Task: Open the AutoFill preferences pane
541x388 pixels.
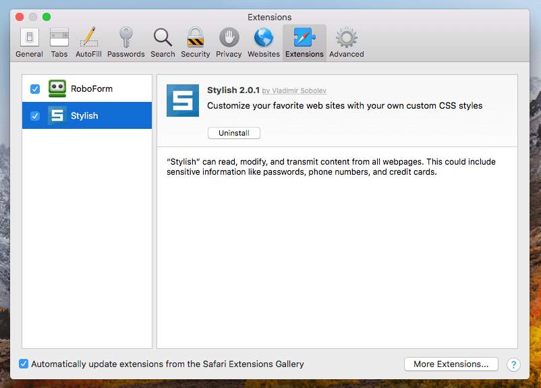Action: pyautogui.click(x=88, y=43)
